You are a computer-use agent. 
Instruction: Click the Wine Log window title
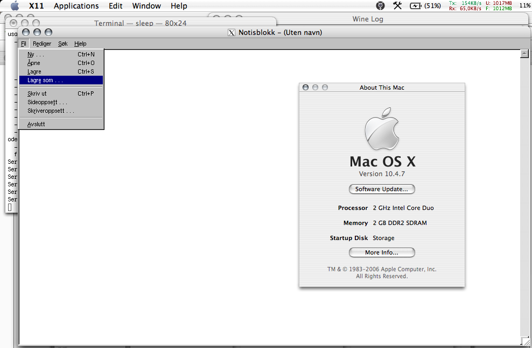368,19
